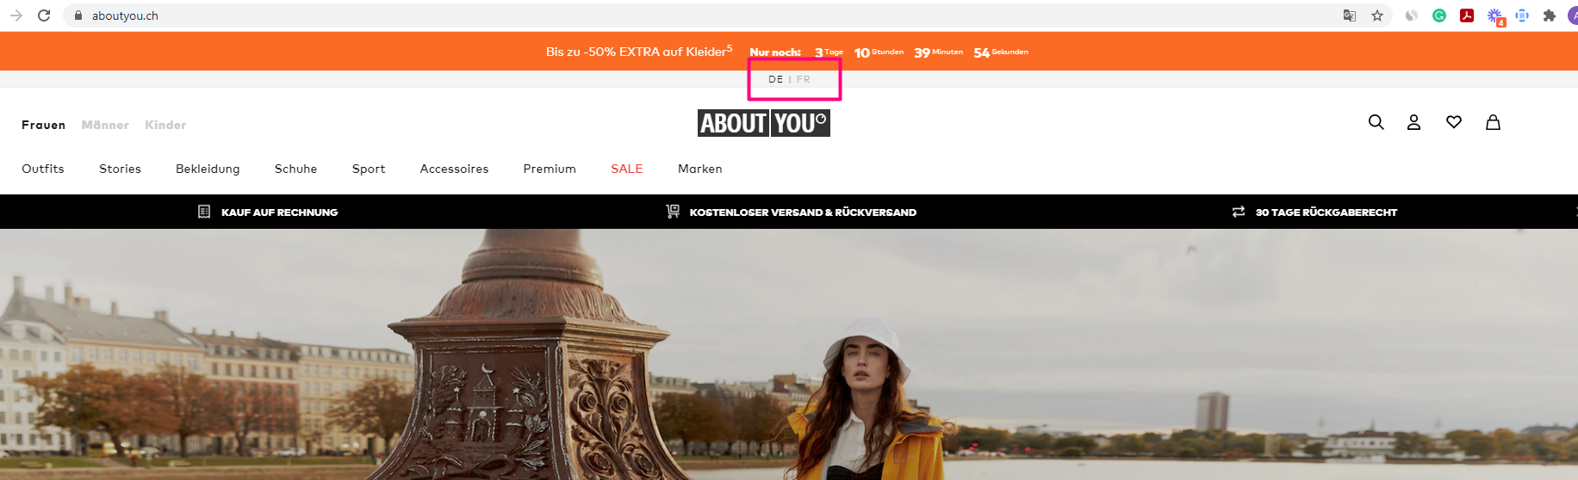The width and height of the screenshot is (1578, 480).
Task: Open the search magnifier icon
Action: [x=1376, y=122]
